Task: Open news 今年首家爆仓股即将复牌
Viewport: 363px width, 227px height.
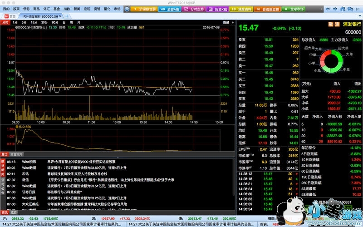Action: [x=87, y=204]
